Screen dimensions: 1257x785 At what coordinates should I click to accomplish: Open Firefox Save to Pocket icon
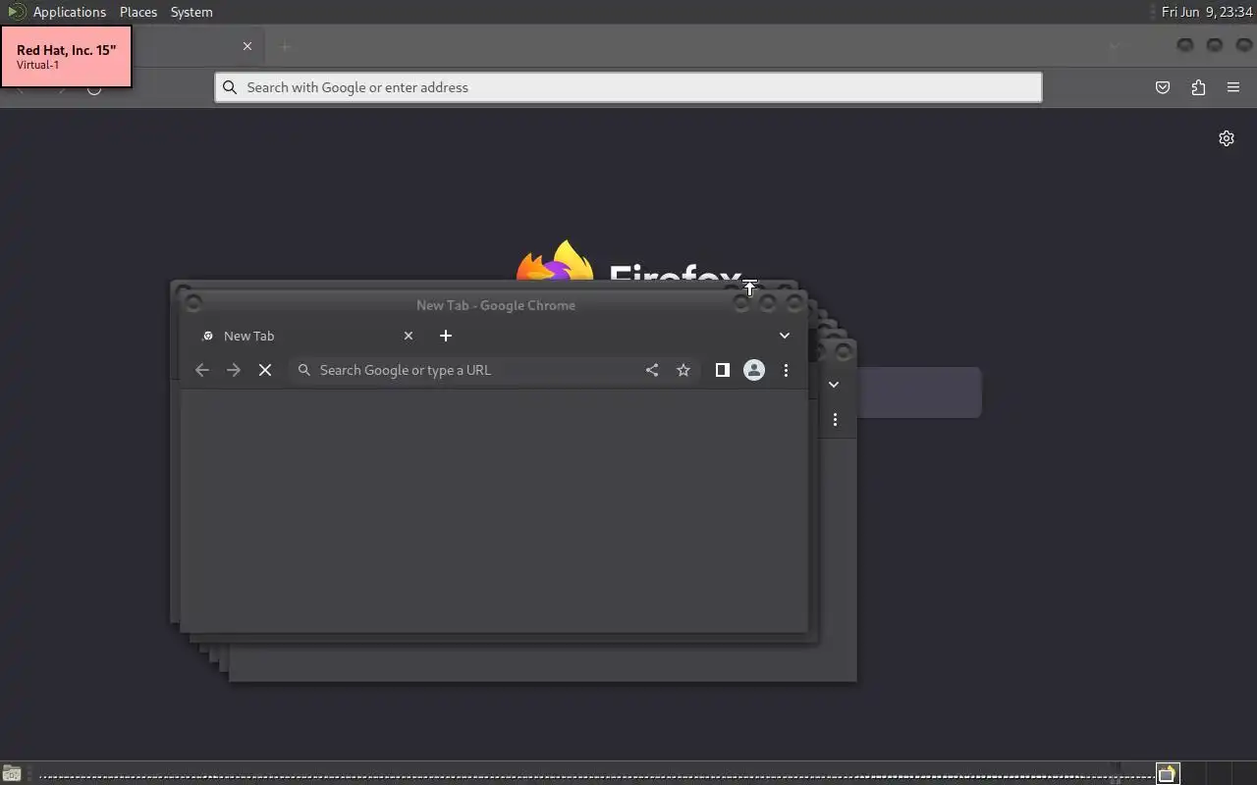coord(1163,87)
